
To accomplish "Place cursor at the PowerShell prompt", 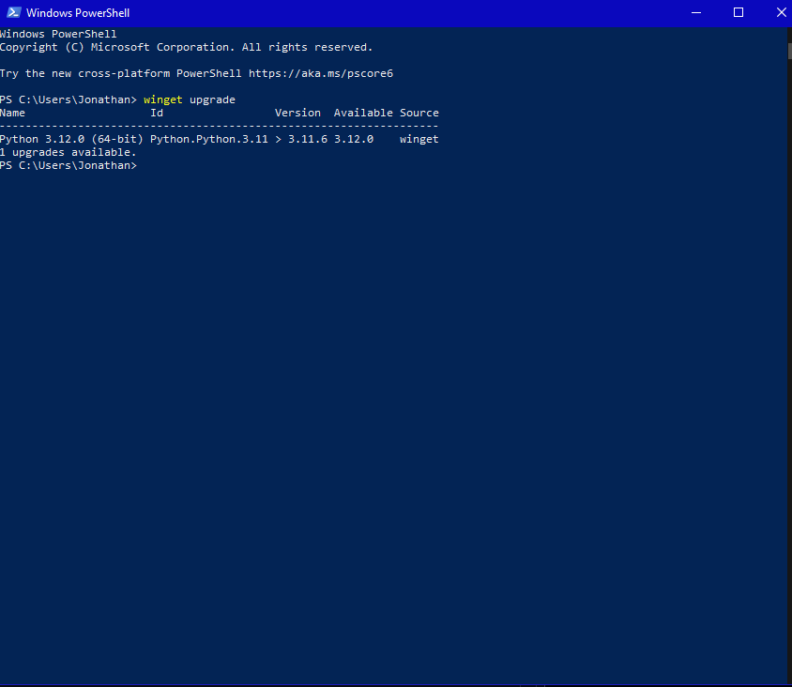I will coord(143,164).
